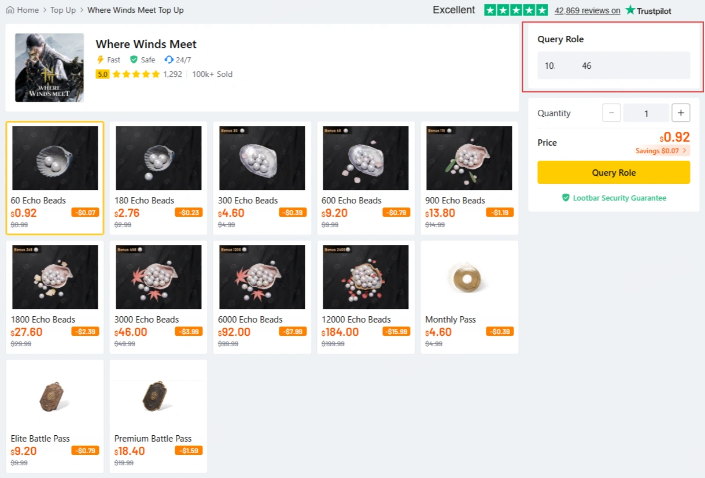This screenshot has height=478, width=705.
Task: Select the 180 Echo Beads package
Action: click(x=158, y=177)
